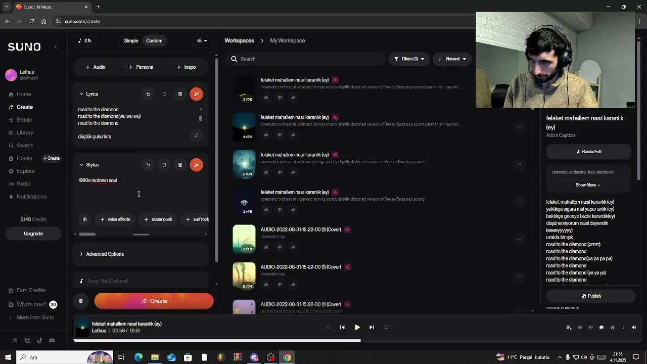This screenshot has width=647, height=364.
Task: Add Inspo to the song
Action: pyautogui.click(x=186, y=67)
